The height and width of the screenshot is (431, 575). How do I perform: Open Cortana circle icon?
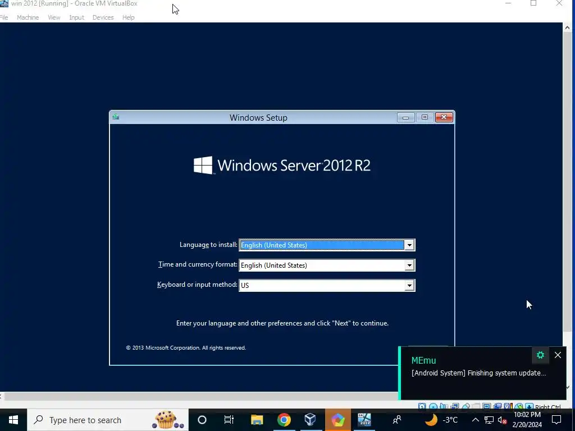coord(202,420)
